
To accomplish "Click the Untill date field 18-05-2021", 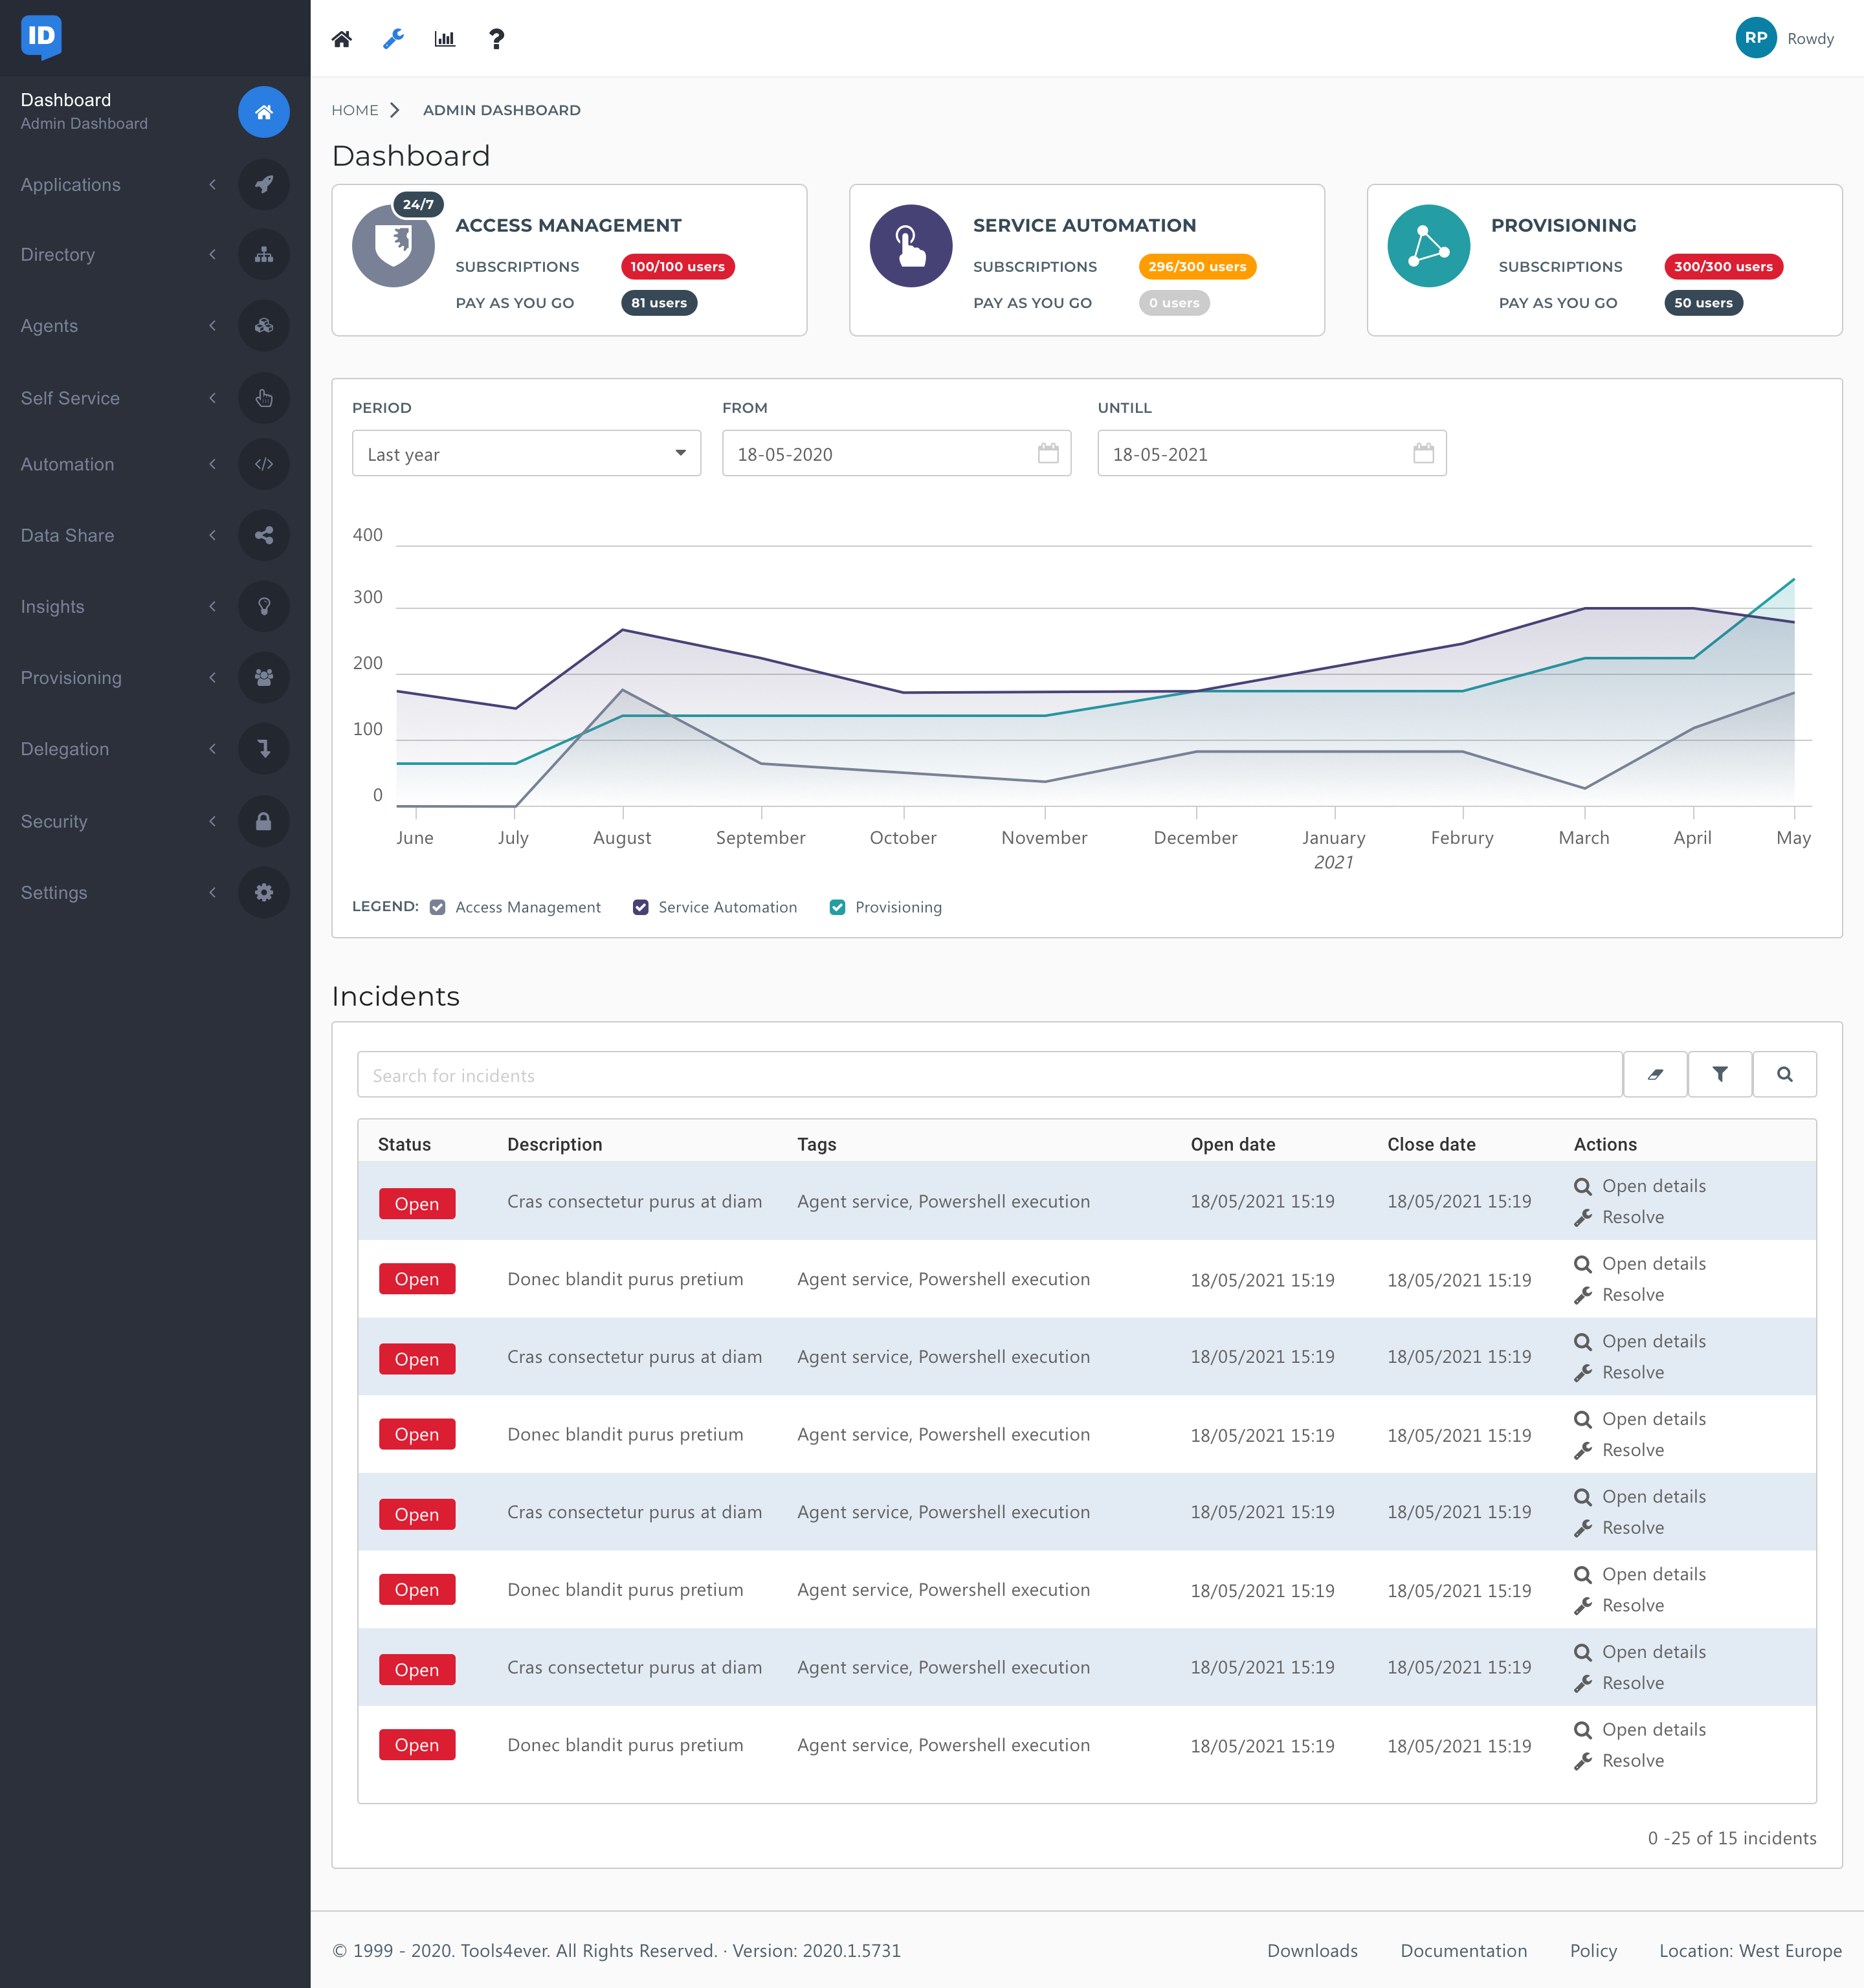I will [x=1272, y=453].
